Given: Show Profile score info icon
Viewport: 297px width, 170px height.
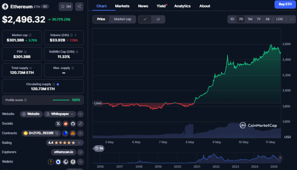Looking at the screenshot, I should [x=26, y=100].
